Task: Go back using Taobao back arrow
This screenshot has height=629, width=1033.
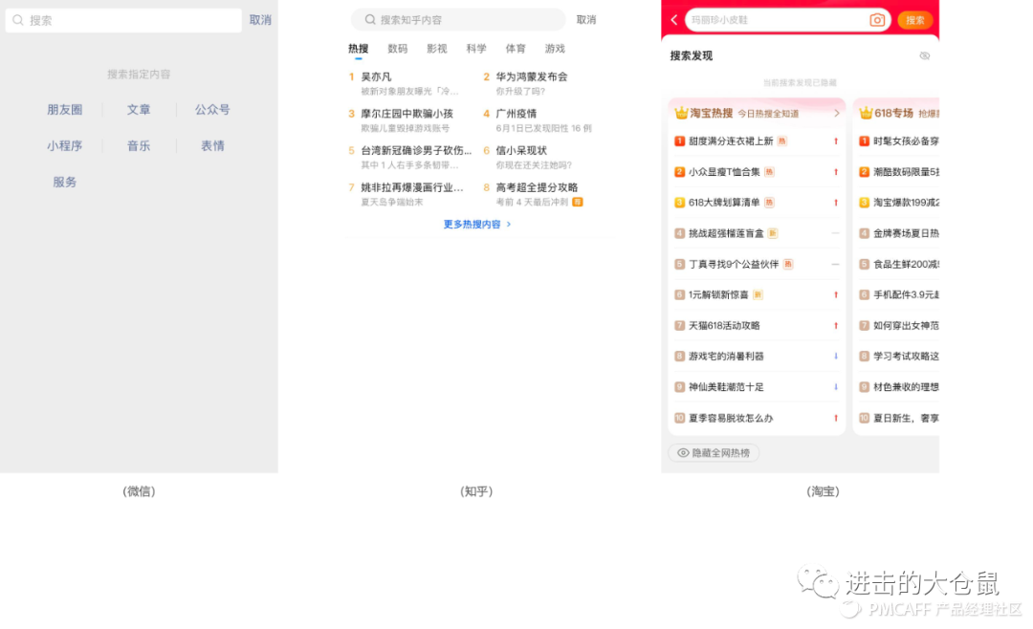Action: (x=674, y=20)
